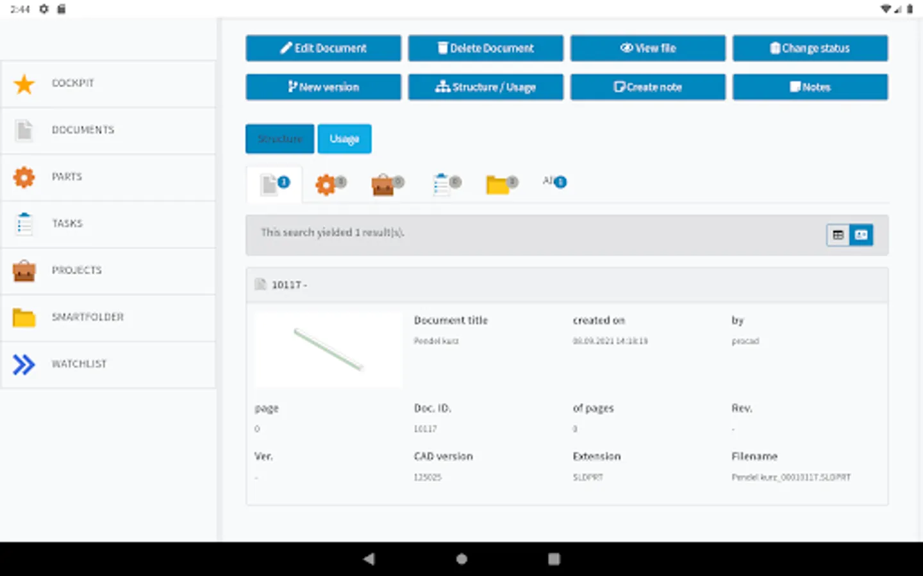Click the View file button

pyautogui.click(x=647, y=48)
